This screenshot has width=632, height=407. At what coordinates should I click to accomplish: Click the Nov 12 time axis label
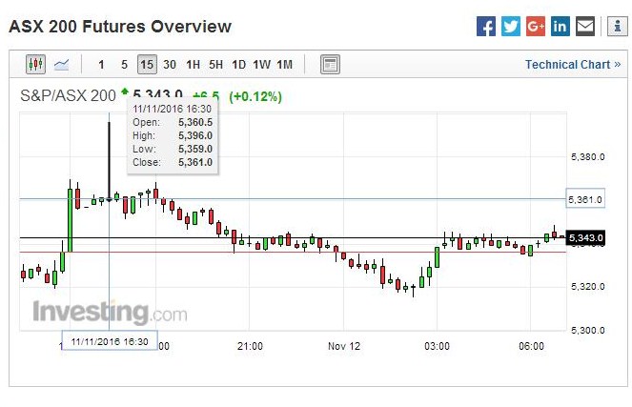click(344, 346)
